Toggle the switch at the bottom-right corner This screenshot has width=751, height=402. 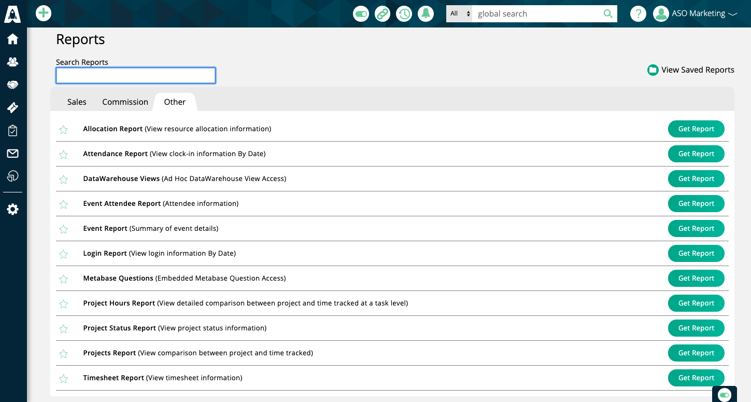(725, 395)
